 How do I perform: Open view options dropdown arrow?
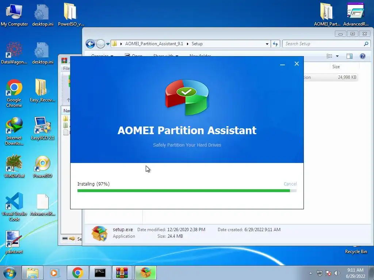(337, 56)
